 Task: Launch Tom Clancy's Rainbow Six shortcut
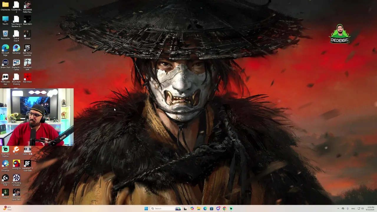(x=16, y=21)
